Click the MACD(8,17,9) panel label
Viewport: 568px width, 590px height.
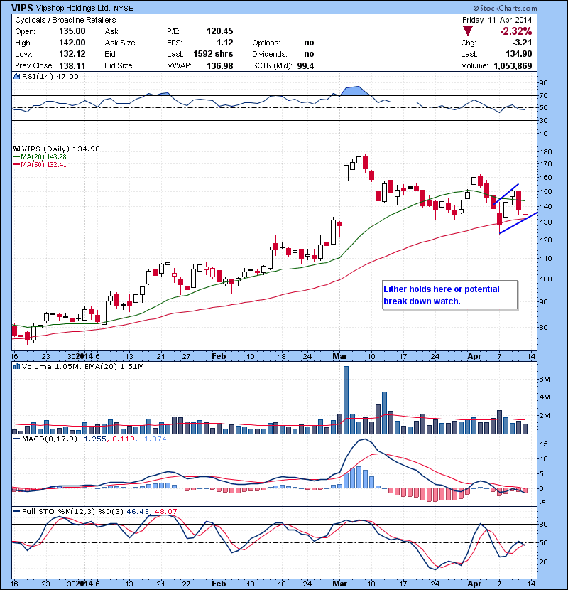(x=50, y=439)
